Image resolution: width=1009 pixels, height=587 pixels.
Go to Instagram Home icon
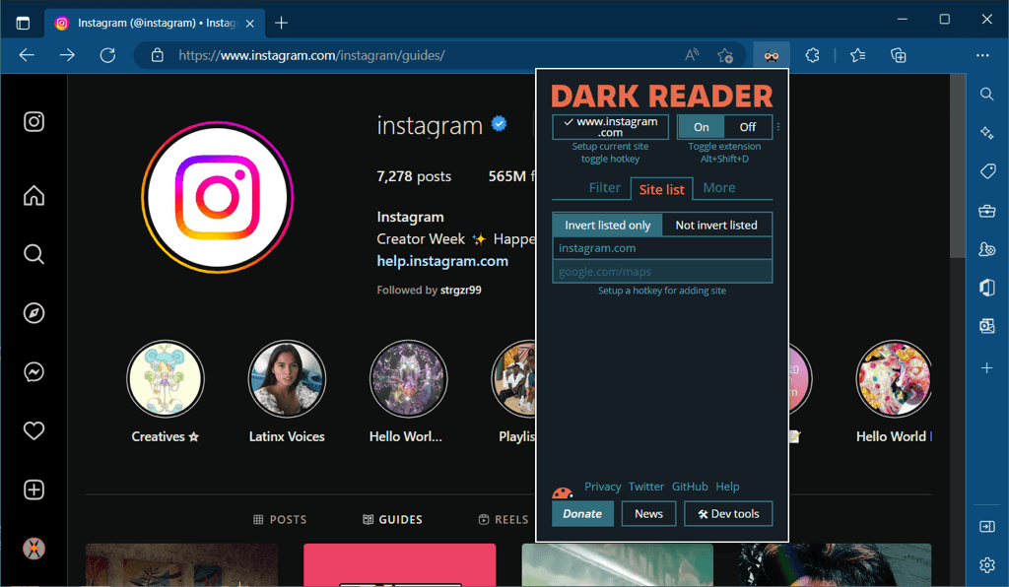point(34,195)
